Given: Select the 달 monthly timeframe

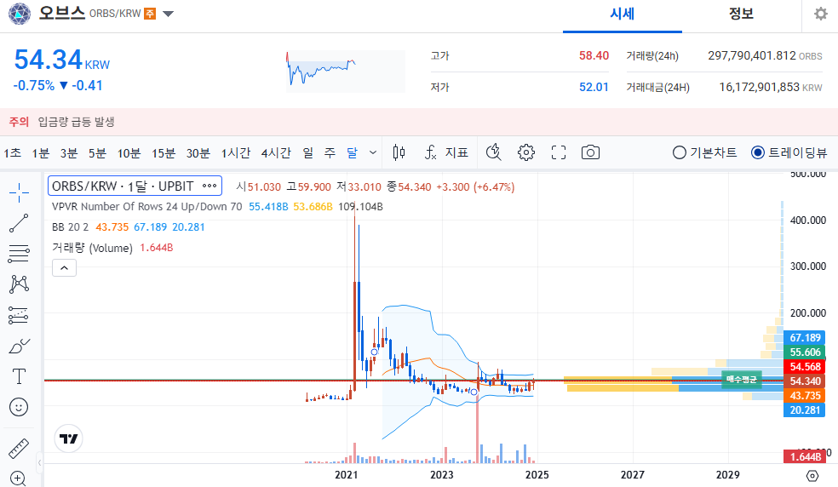Looking at the screenshot, I should 352,153.
